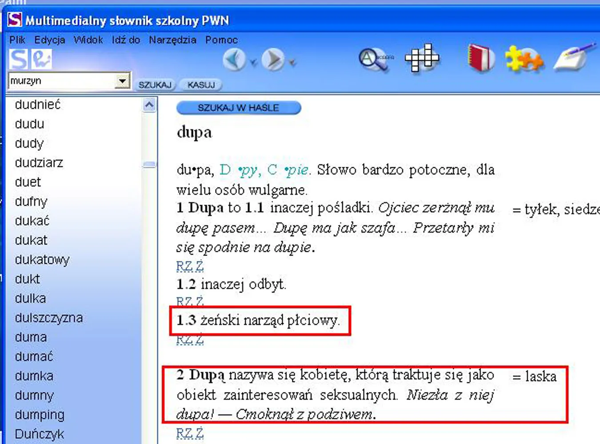The width and height of the screenshot is (600, 444).
Task: Open the crossword puzzle icon
Action: coord(421,58)
